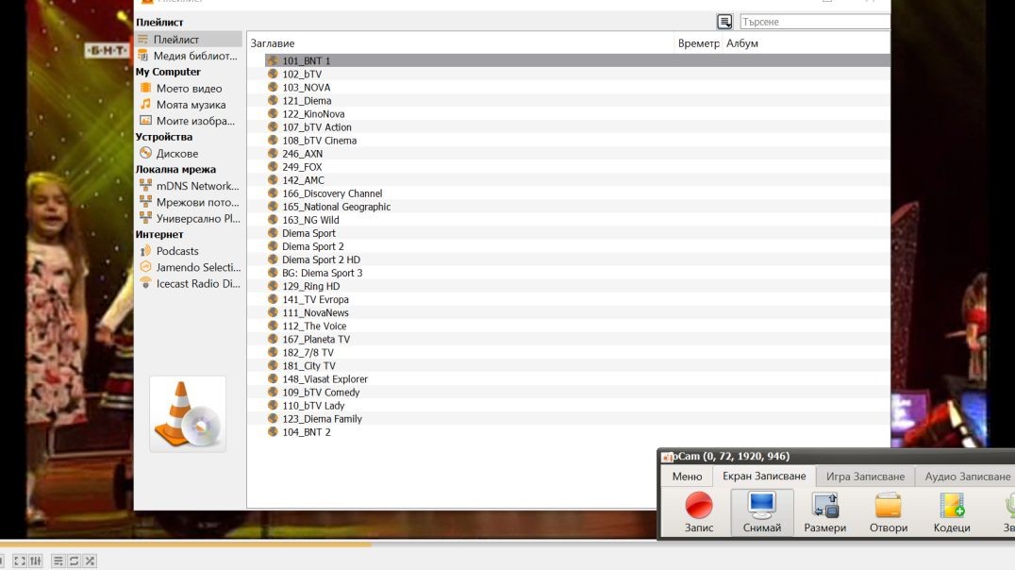This screenshot has width=1015, height=570.
Task: Open the oCam Меню tab
Action: click(x=687, y=476)
